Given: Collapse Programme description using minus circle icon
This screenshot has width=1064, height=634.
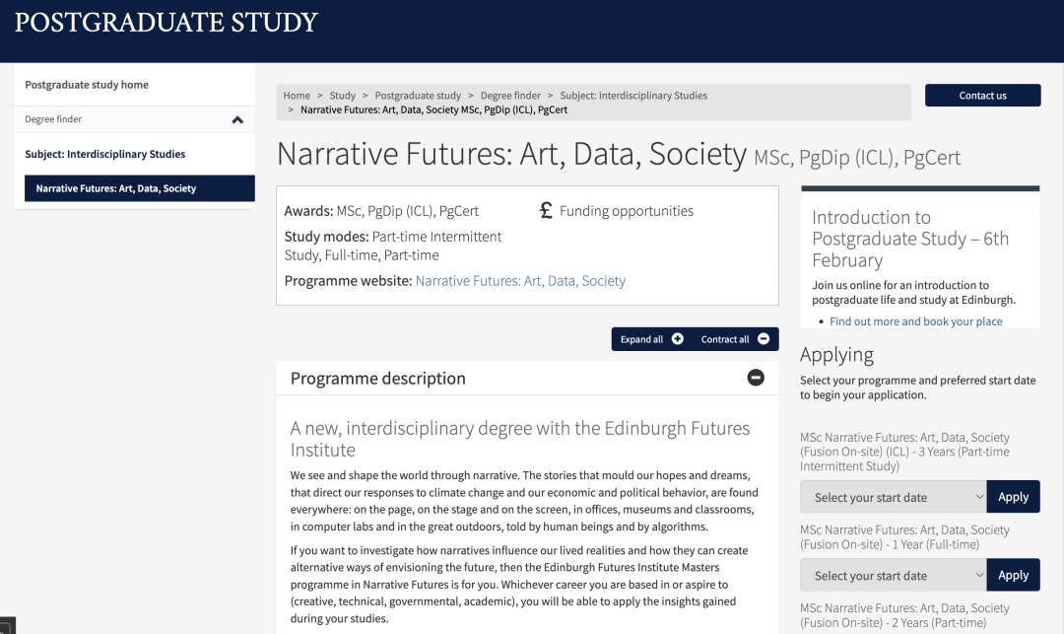Looking at the screenshot, I should (x=756, y=378).
